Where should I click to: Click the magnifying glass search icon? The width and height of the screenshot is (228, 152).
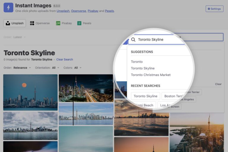click(133, 39)
